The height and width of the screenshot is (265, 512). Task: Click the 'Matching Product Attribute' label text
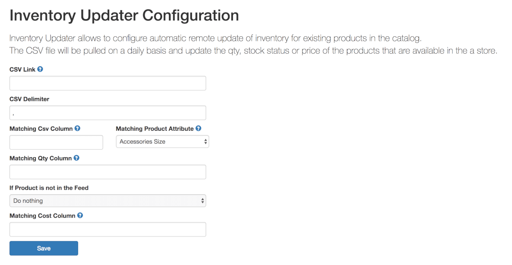pos(155,129)
